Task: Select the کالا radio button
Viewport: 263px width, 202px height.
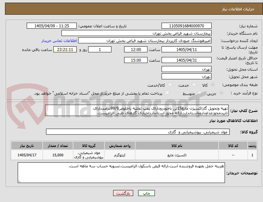Action: pos(213,85)
